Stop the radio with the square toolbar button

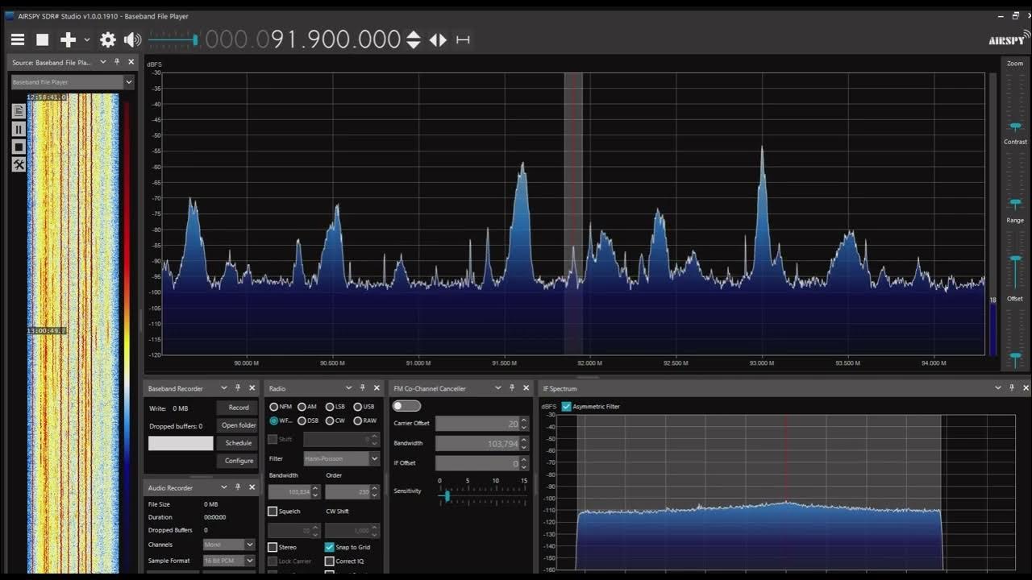[x=43, y=39]
